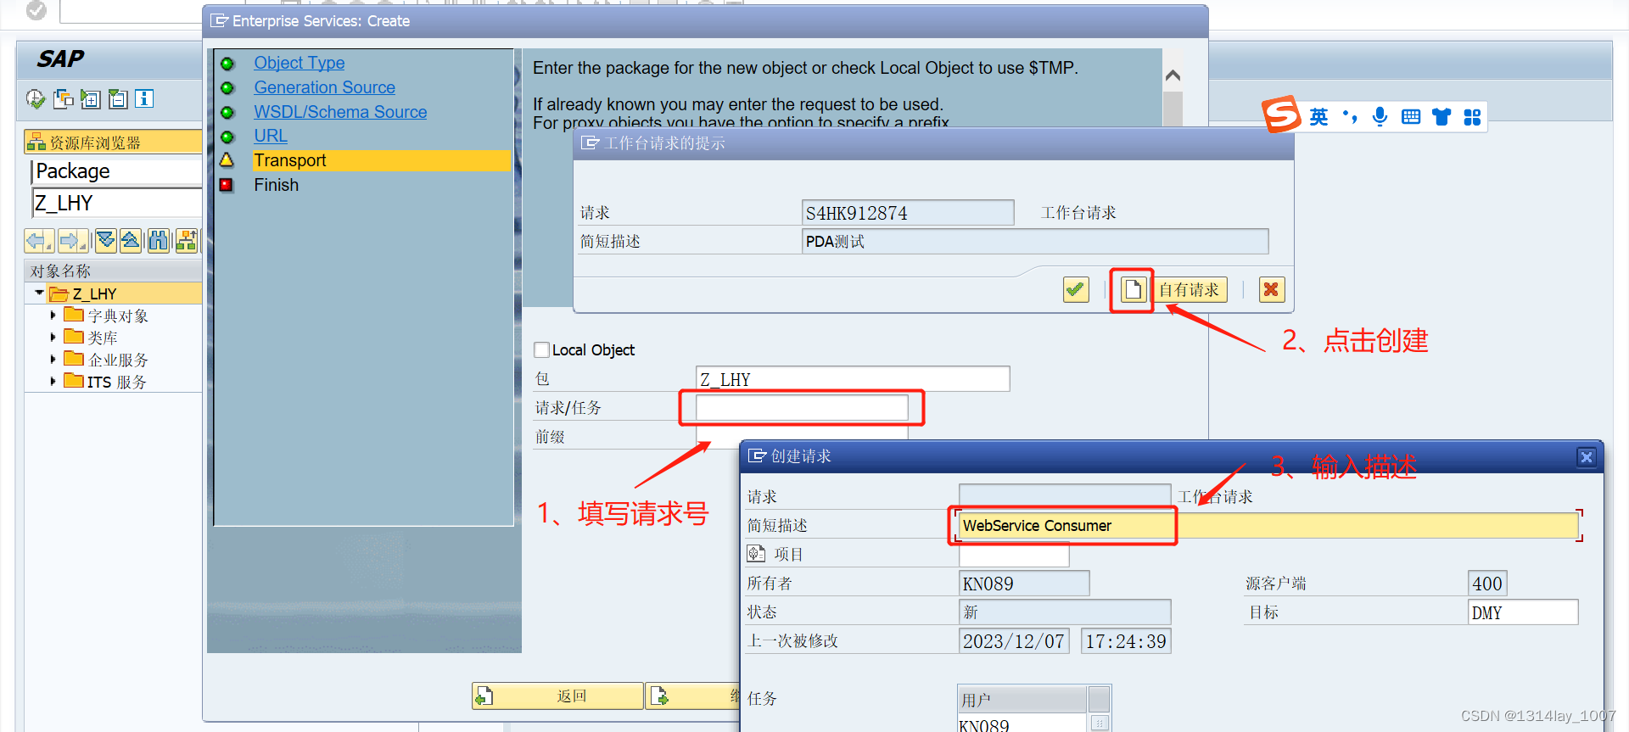Click the date value 2023/12/07
Screen dimensions: 1629x732
(1014, 641)
